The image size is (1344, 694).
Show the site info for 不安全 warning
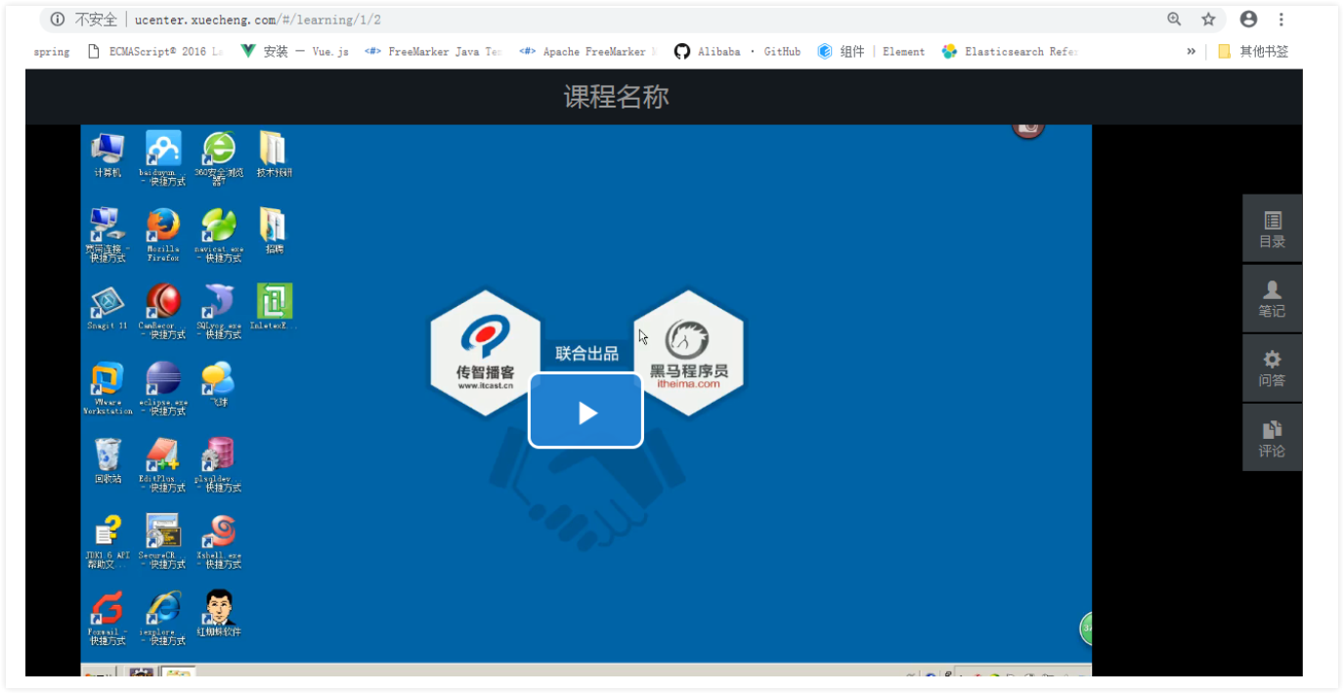click(83, 20)
